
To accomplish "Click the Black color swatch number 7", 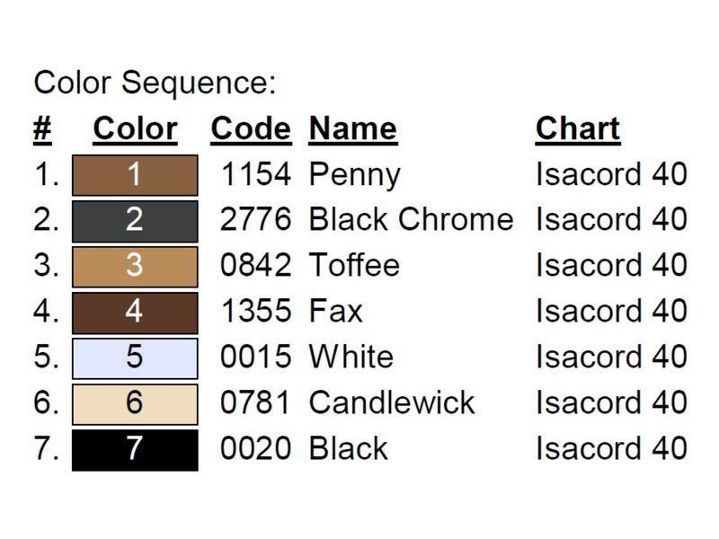I will click(x=135, y=450).
